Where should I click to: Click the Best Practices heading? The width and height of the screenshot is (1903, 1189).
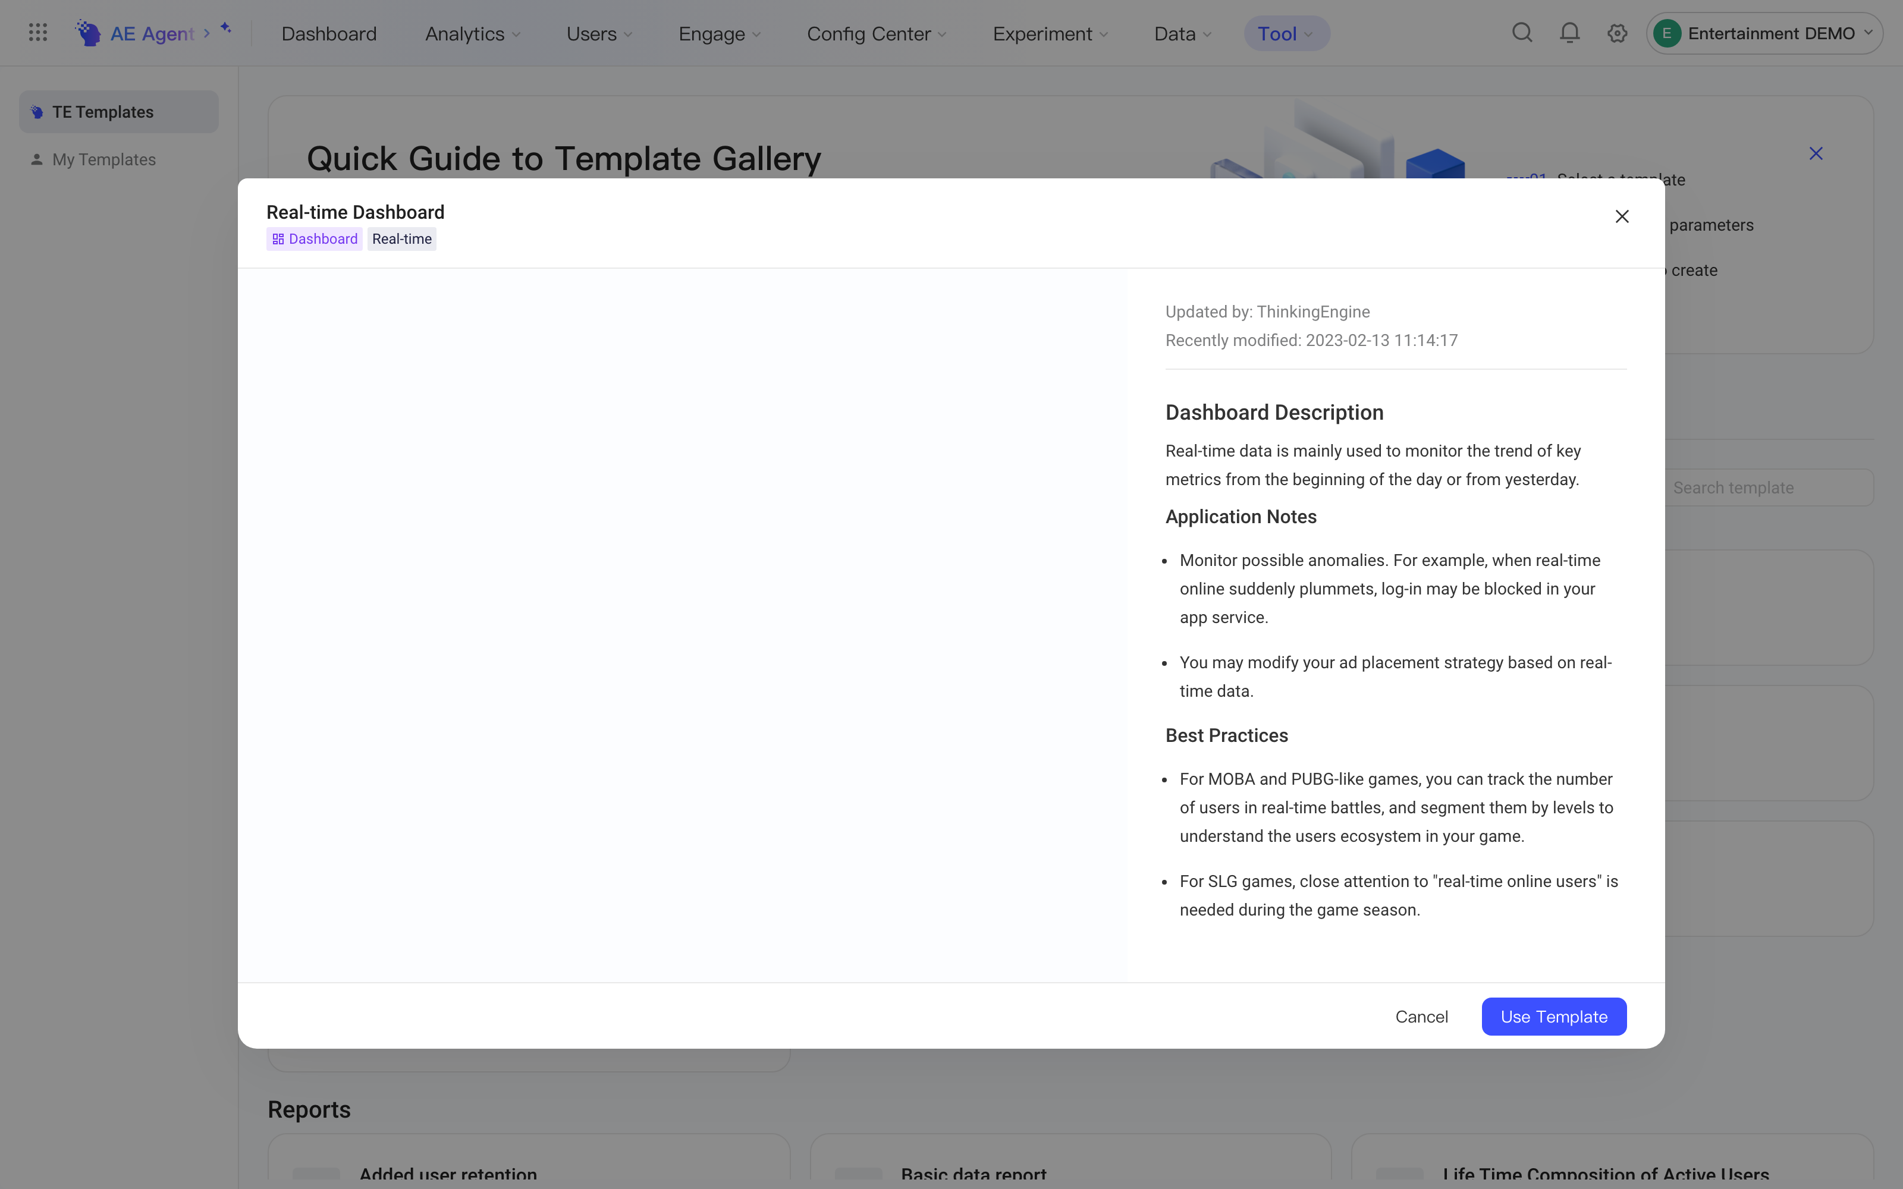(x=1227, y=735)
